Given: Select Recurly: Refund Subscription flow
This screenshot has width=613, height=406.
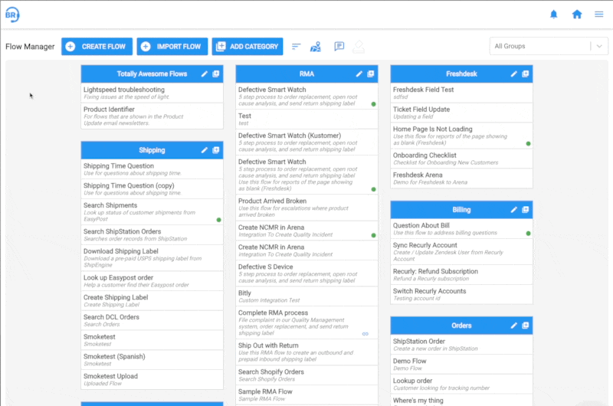Looking at the screenshot, I should click(x=462, y=275).
